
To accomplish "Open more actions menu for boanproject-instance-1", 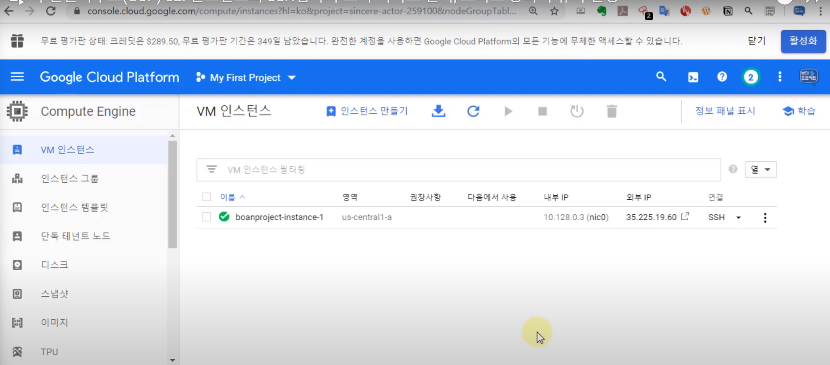I will [765, 218].
